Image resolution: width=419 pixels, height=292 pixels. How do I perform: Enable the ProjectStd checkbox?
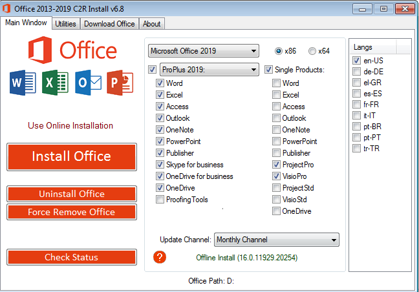pos(276,188)
